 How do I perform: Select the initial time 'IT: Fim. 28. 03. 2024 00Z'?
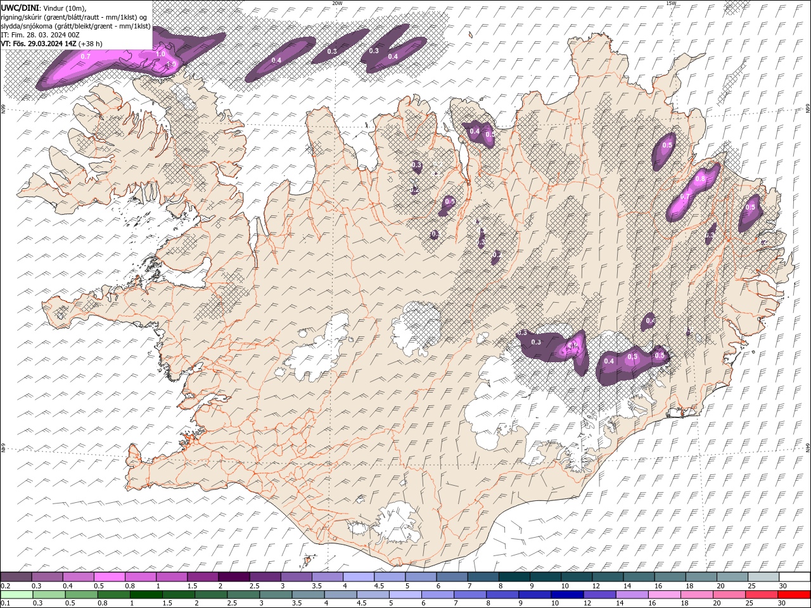coord(40,35)
